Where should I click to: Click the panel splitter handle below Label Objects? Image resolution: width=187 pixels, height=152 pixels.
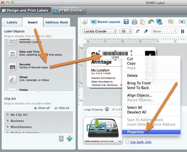click(x=38, y=92)
